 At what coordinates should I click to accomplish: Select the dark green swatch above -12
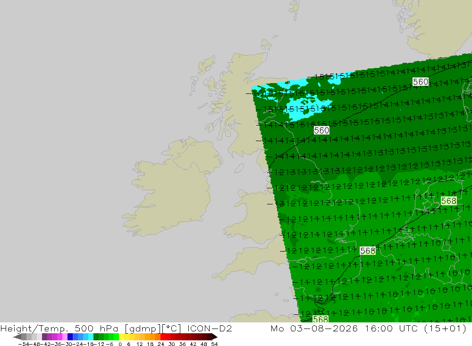coord(96,337)
